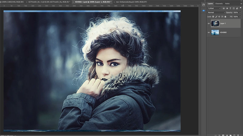243x136 pixels.
Task: Filter layers by adjustment layer icon
Action: point(227,8)
